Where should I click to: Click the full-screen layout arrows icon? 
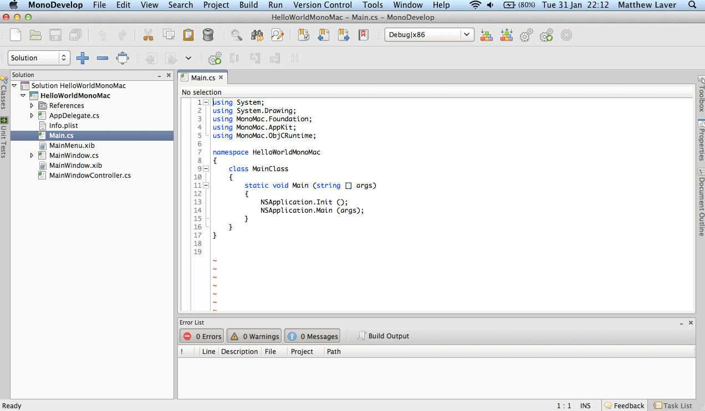pos(122,58)
